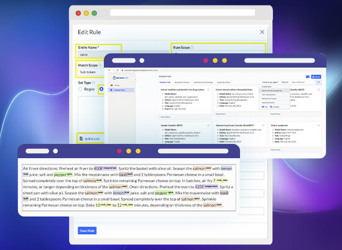Click the refresh icon beside the search box
342x250 pixels.
coord(318,83)
